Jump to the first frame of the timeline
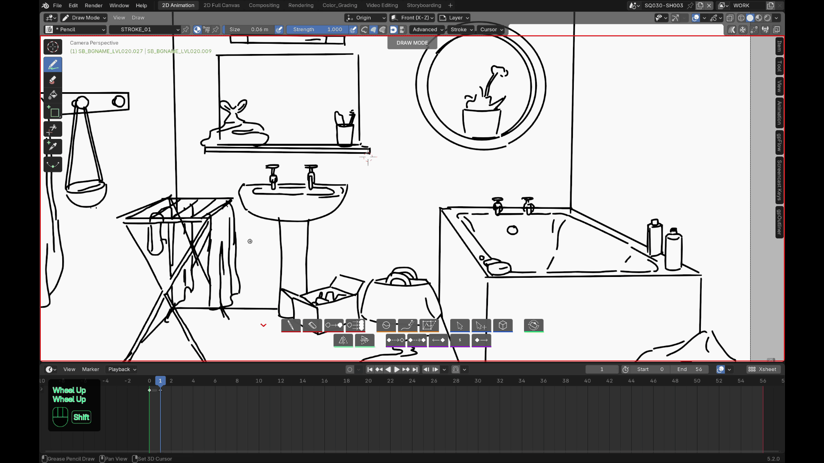Screen dimensions: 824x463 tap(370, 370)
